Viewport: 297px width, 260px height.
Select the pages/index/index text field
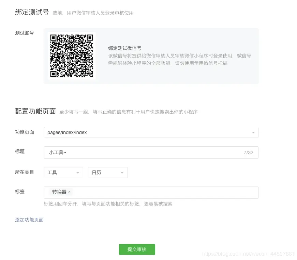pos(102,132)
